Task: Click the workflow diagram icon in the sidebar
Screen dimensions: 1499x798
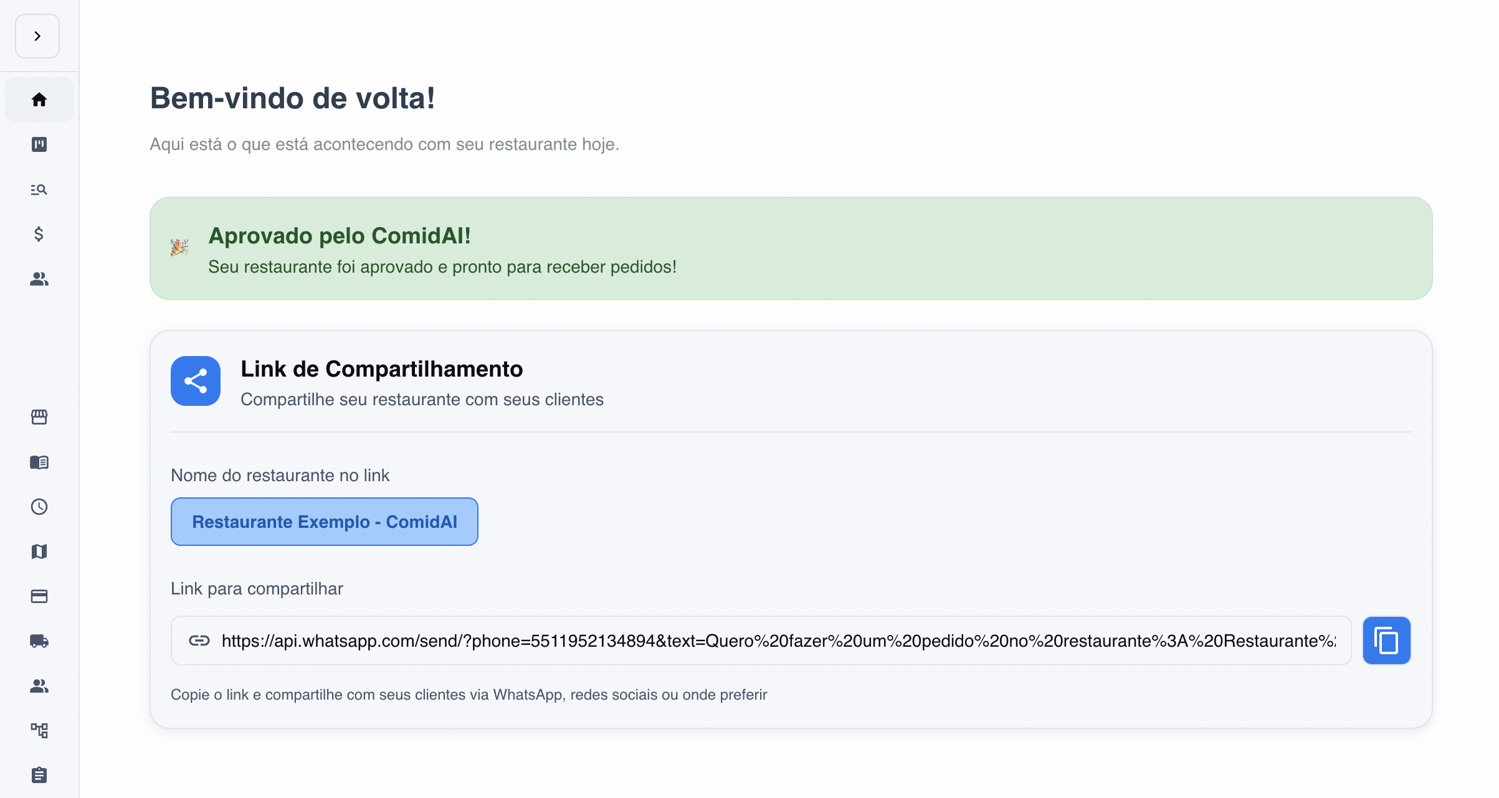Action: (x=39, y=731)
